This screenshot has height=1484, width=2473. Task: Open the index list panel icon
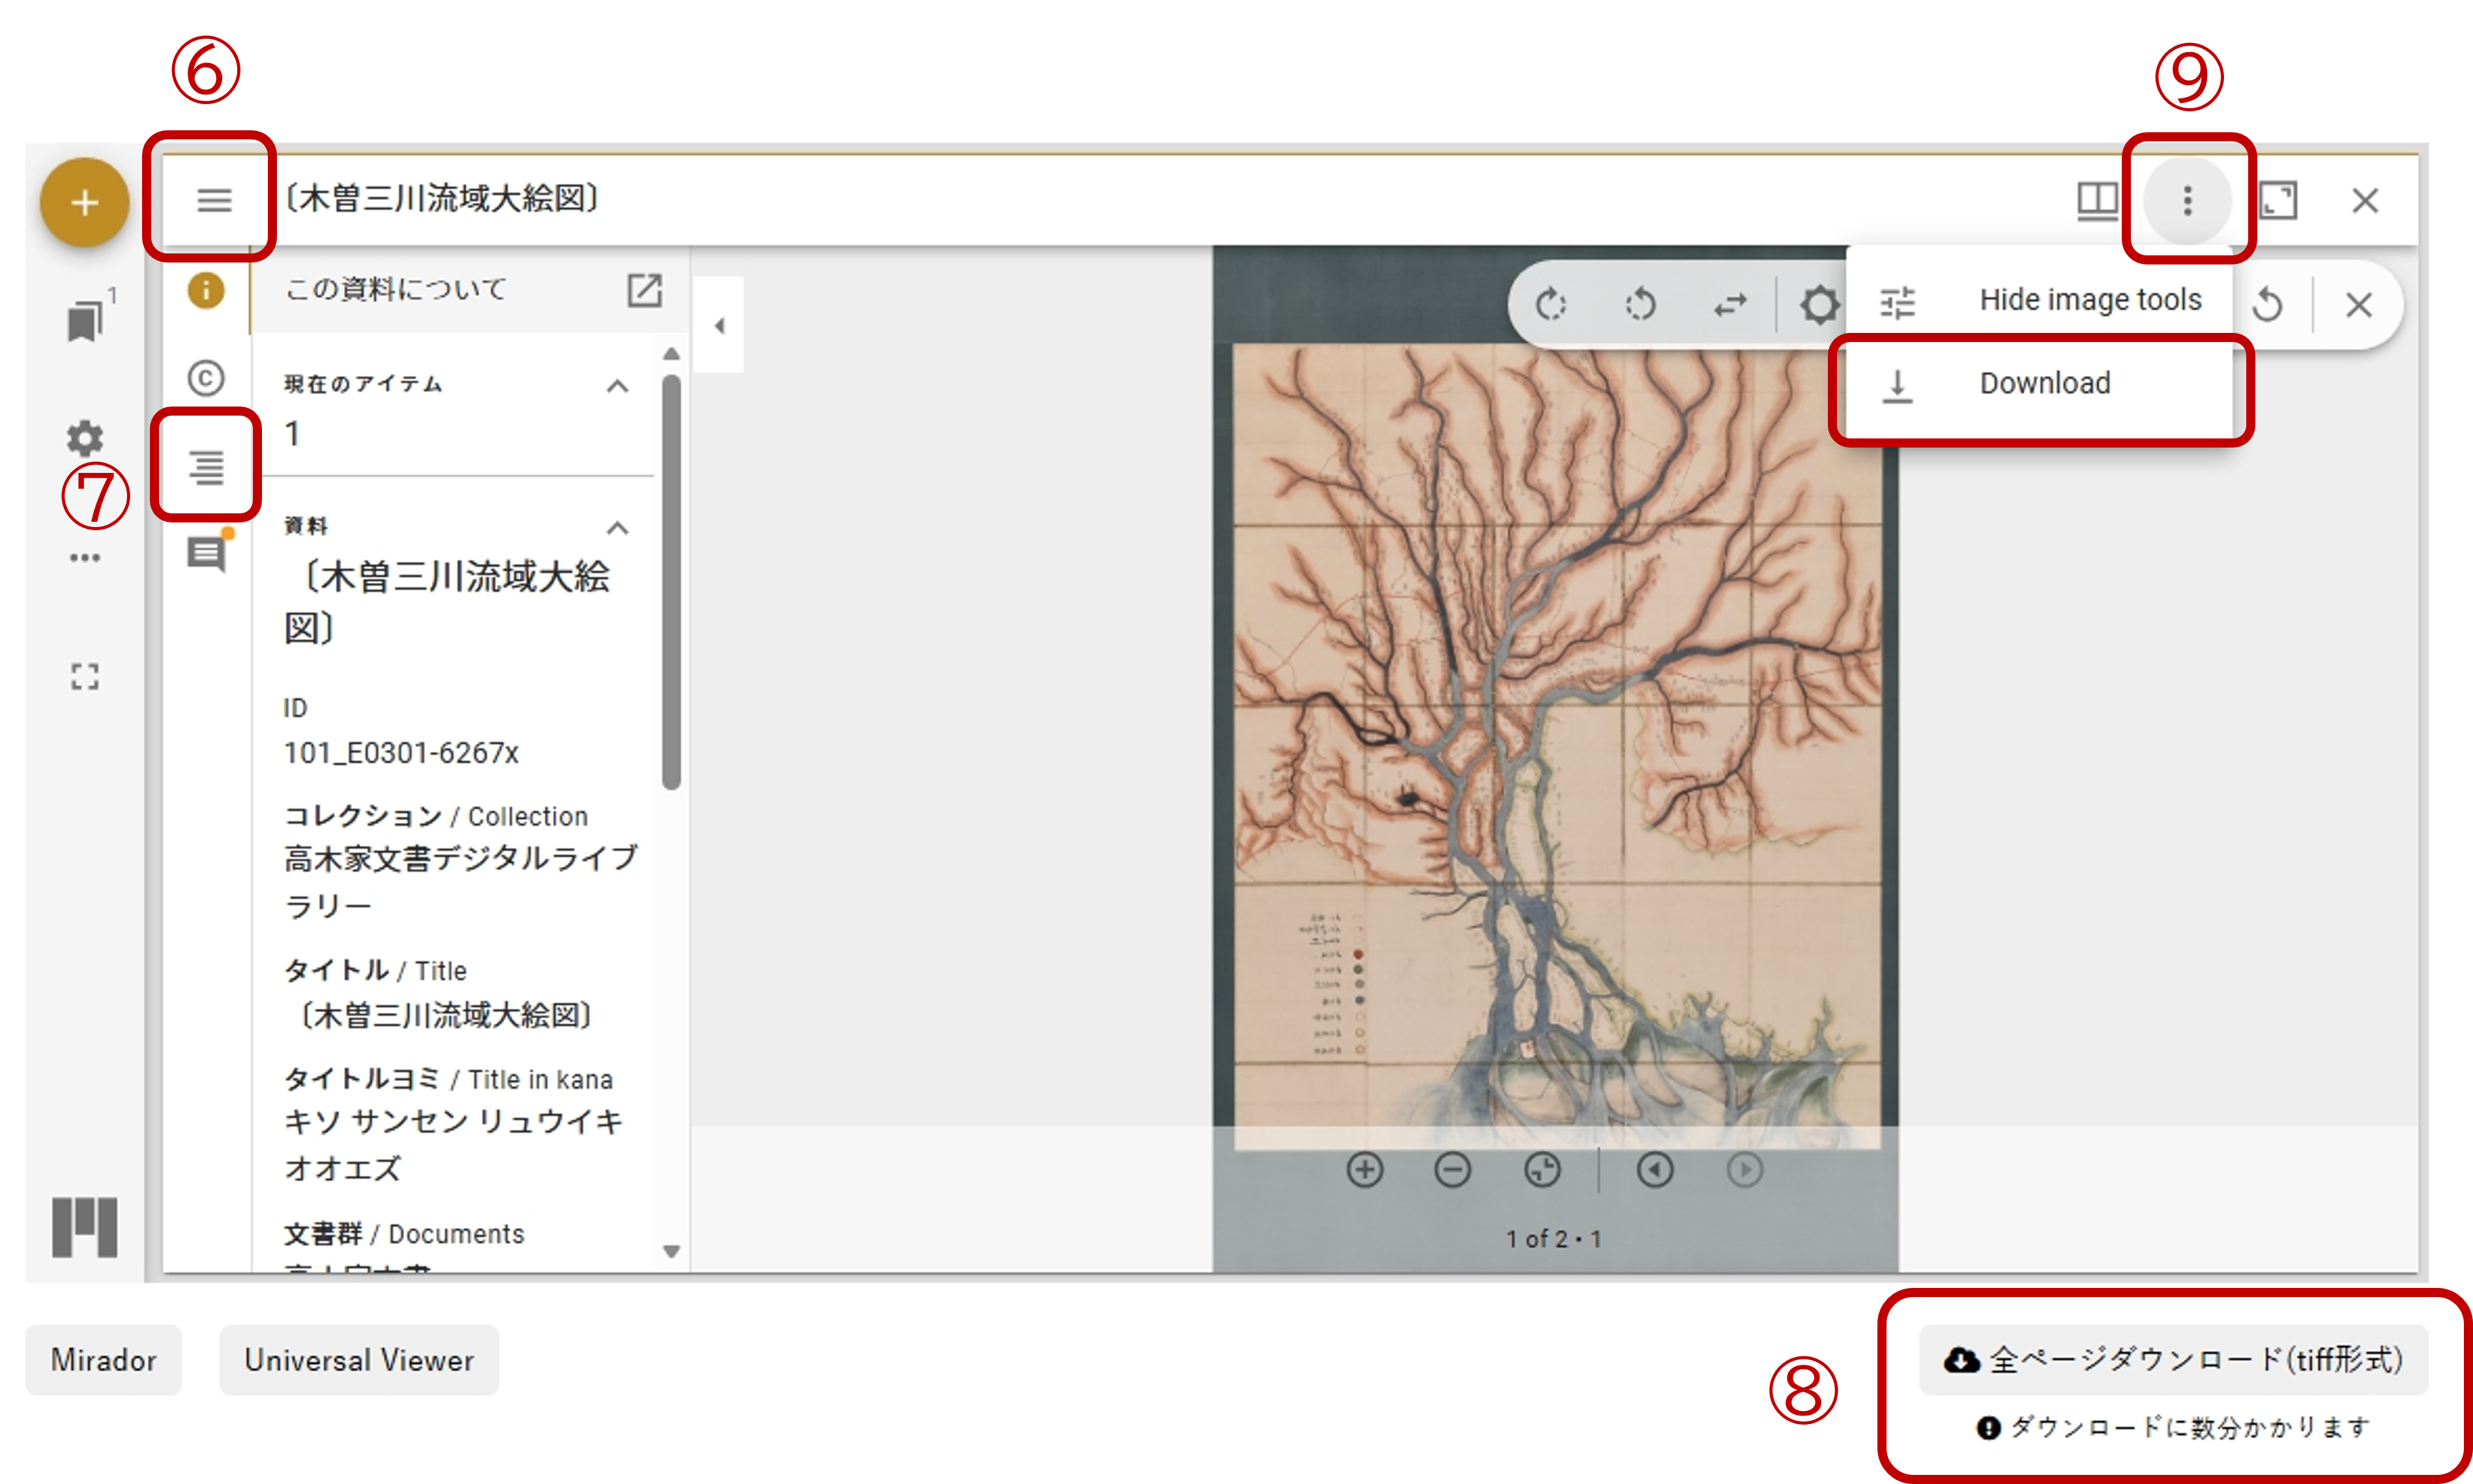(x=207, y=466)
